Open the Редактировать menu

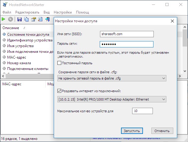pos(27,12)
